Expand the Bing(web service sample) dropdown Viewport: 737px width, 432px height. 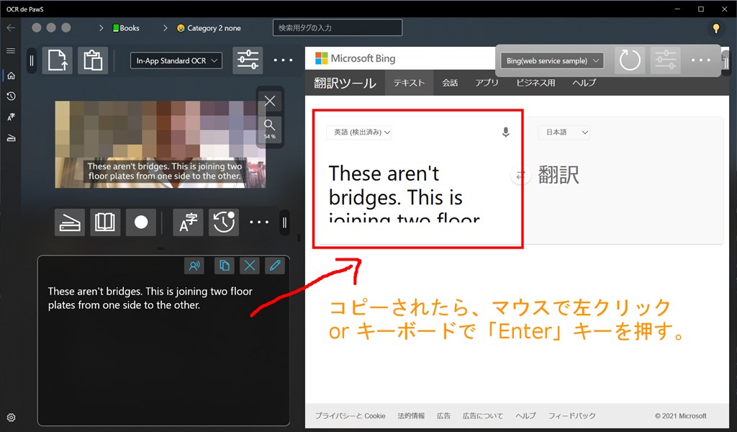tap(552, 60)
